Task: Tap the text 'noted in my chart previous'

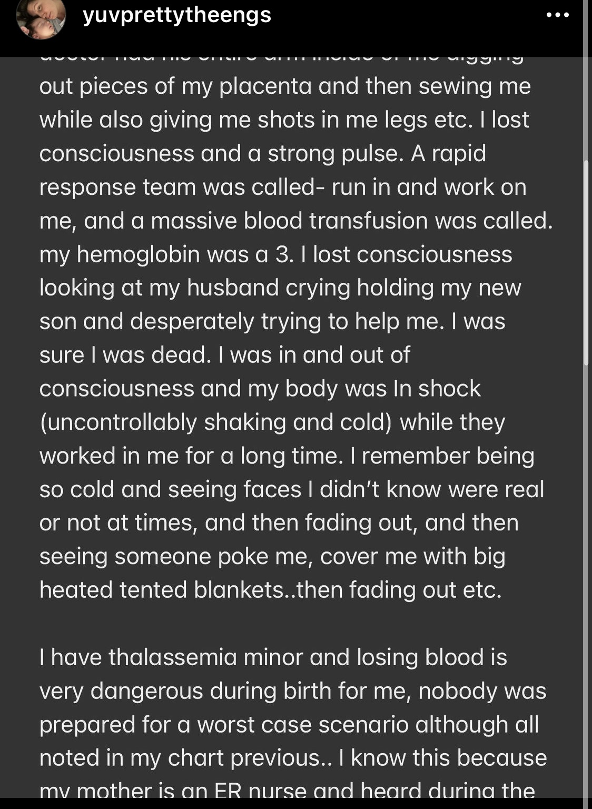Action: [180, 758]
